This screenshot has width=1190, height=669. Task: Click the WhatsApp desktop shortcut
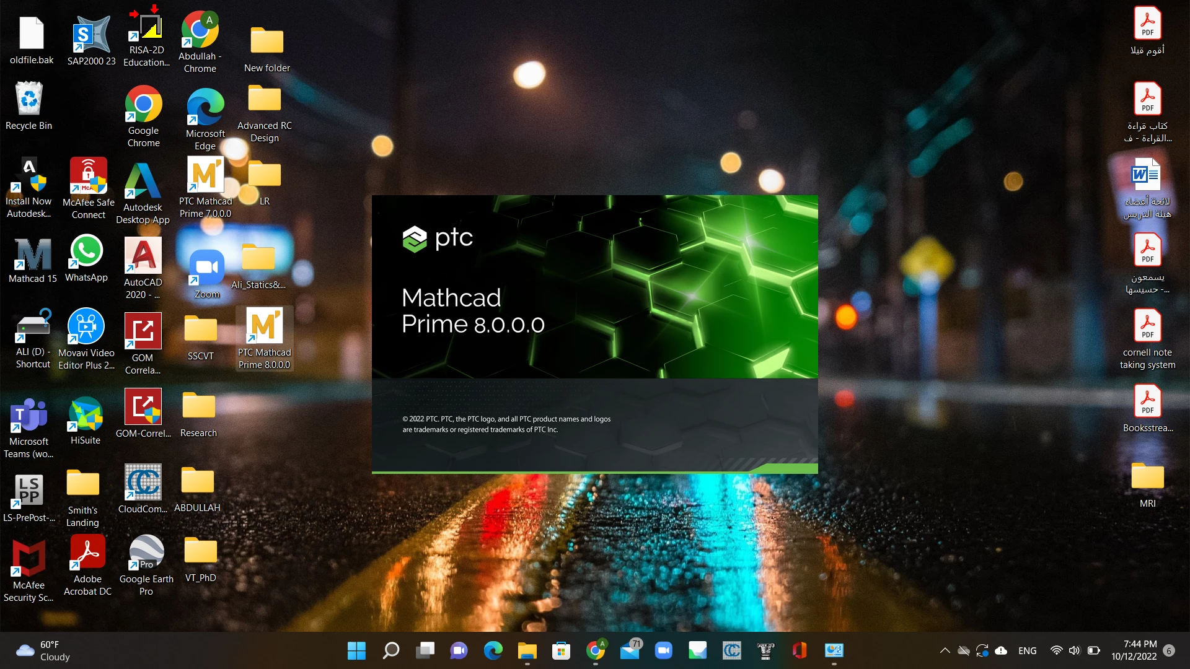click(x=86, y=251)
